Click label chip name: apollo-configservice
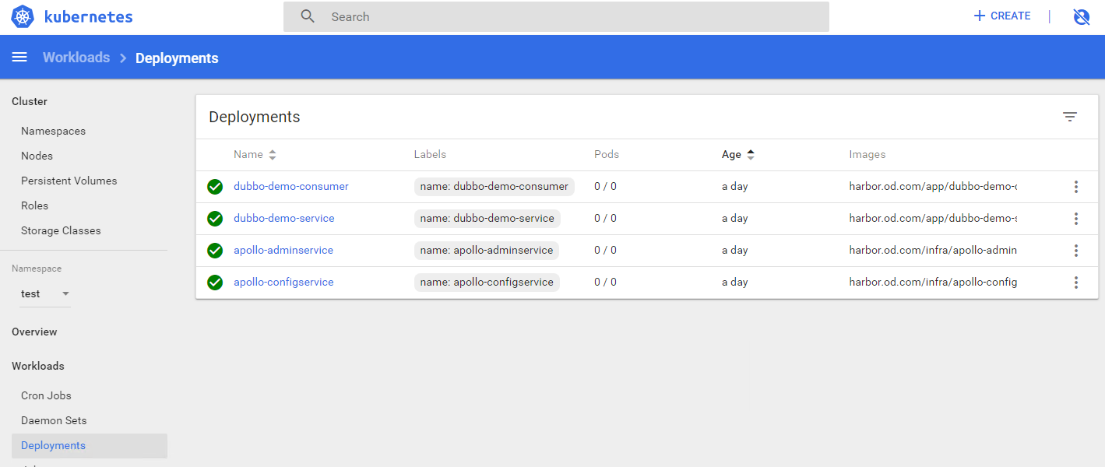 click(487, 283)
